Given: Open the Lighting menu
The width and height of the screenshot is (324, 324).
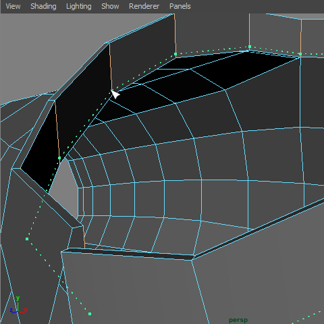Looking at the screenshot, I should pyautogui.click(x=79, y=6).
